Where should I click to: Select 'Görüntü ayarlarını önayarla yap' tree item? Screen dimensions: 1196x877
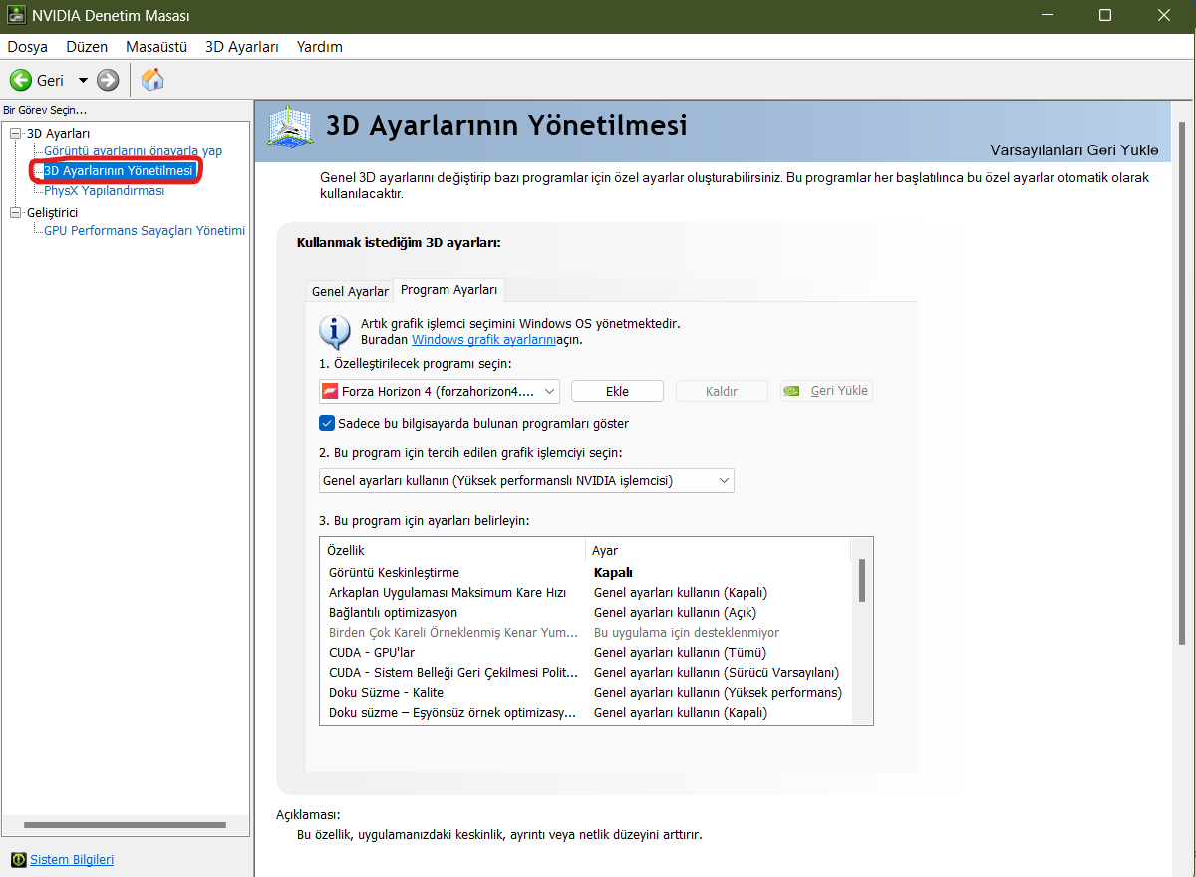[134, 151]
